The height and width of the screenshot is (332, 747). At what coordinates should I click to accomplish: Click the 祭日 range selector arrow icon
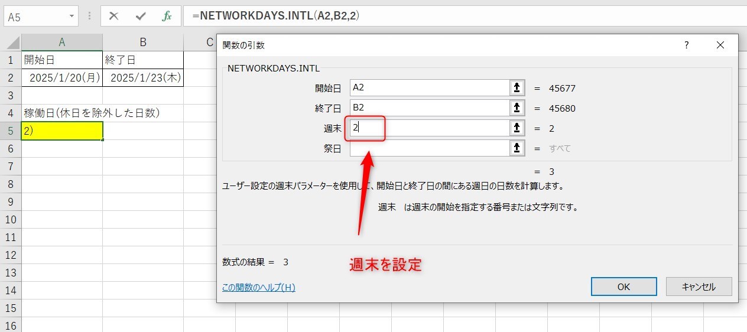click(517, 148)
